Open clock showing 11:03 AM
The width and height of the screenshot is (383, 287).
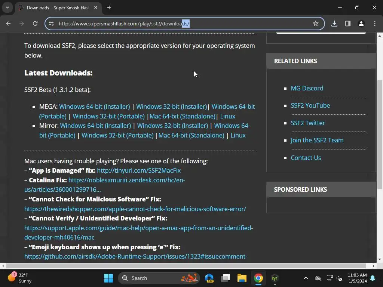[357, 278]
